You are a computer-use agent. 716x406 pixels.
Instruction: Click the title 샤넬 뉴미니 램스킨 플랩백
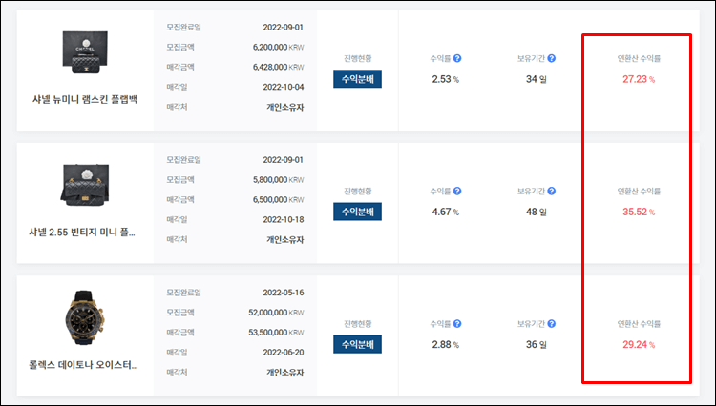click(85, 99)
